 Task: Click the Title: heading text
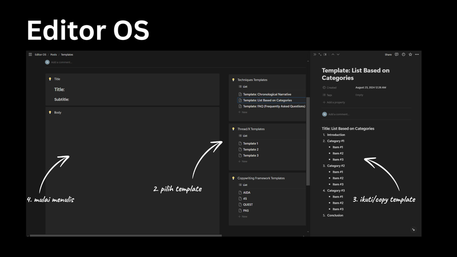[59, 90]
